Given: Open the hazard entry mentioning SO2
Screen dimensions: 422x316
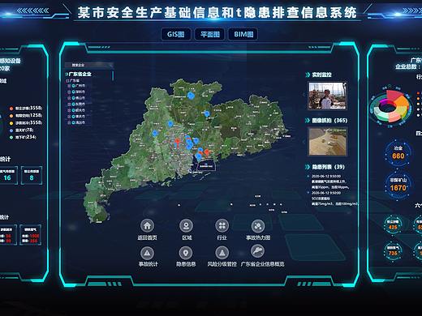Looking at the screenshot, I should 334,199.
